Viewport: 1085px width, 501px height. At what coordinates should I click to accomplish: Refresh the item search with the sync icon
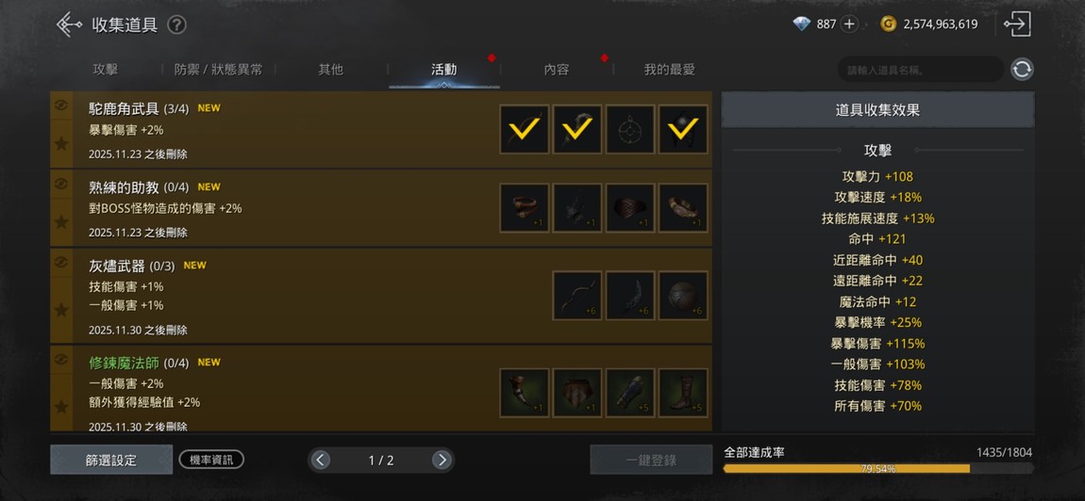[1022, 69]
